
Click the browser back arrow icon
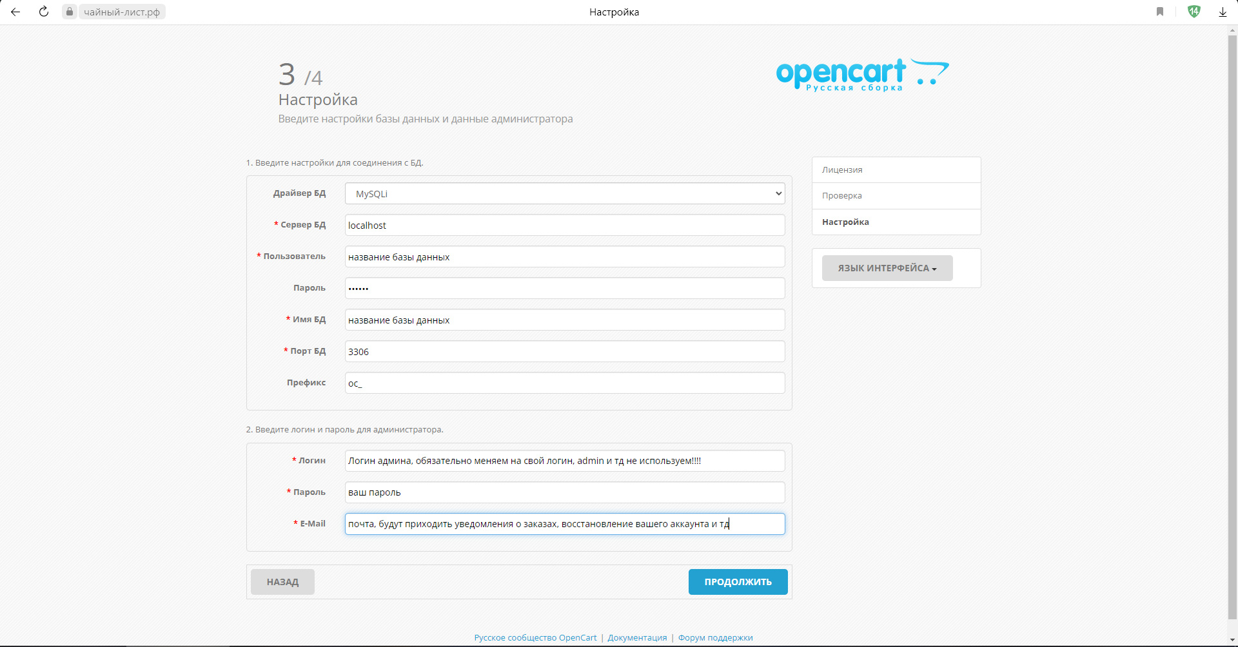point(15,12)
